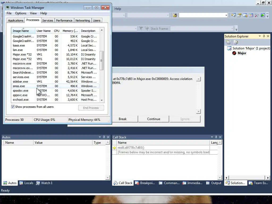
Task: Open Solution Explorer window position dropdown
Action: (x=260, y=36)
